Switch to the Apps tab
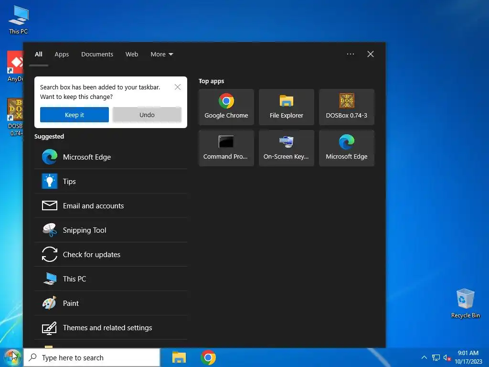Viewport: 489px width, 367px height. tap(62, 54)
